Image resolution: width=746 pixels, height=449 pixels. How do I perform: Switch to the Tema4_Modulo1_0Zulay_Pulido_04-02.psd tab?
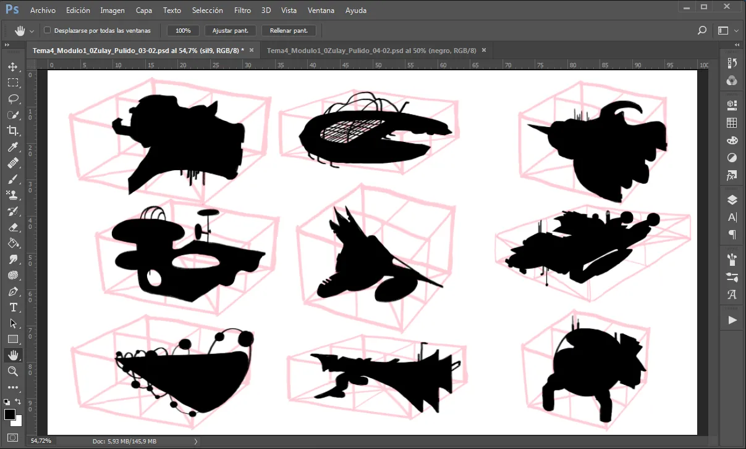pos(372,51)
